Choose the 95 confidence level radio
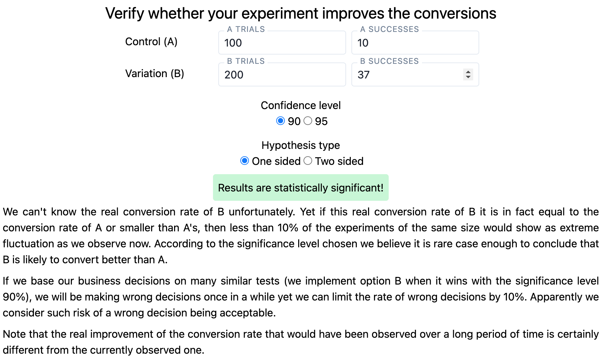This screenshot has height=359, width=603. coord(308,121)
